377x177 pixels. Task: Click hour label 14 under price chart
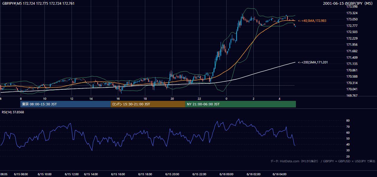pyautogui.click(x=91, y=99)
